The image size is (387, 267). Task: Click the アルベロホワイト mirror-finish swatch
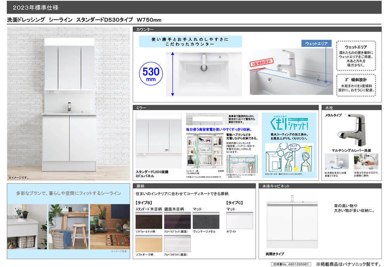[x=178, y=243]
